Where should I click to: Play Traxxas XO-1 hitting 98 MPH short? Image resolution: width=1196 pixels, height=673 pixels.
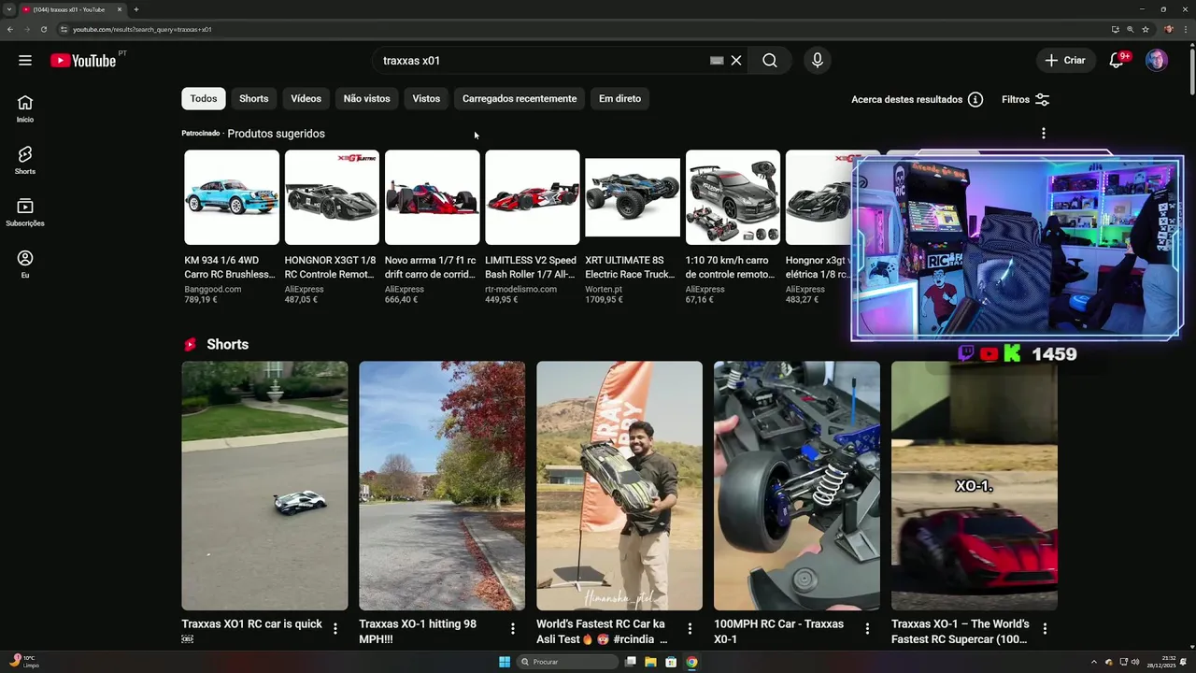(442, 486)
